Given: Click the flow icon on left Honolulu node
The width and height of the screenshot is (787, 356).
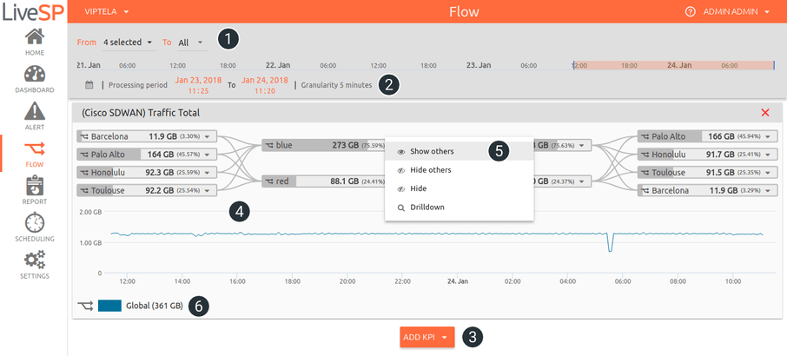Looking at the screenshot, I should click(x=84, y=173).
